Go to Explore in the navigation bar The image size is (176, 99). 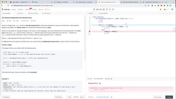(14, 9)
